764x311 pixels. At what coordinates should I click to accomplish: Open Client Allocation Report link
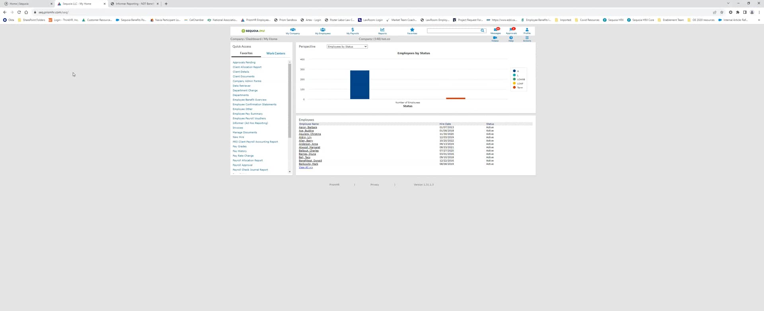(x=247, y=67)
